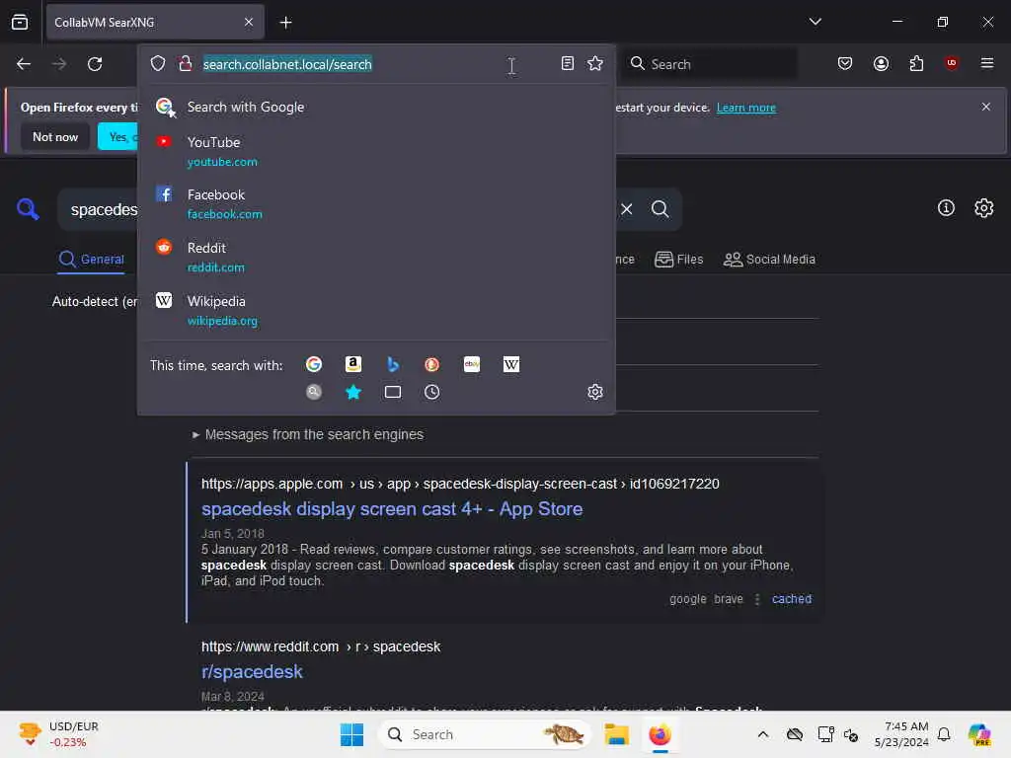Select the Facebook suggestion
1011x758 pixels.
(376, 203)
